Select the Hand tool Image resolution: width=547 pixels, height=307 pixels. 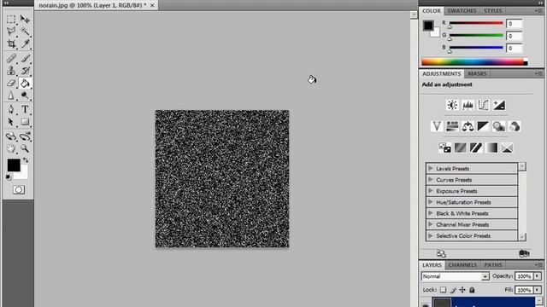[11, 148]
